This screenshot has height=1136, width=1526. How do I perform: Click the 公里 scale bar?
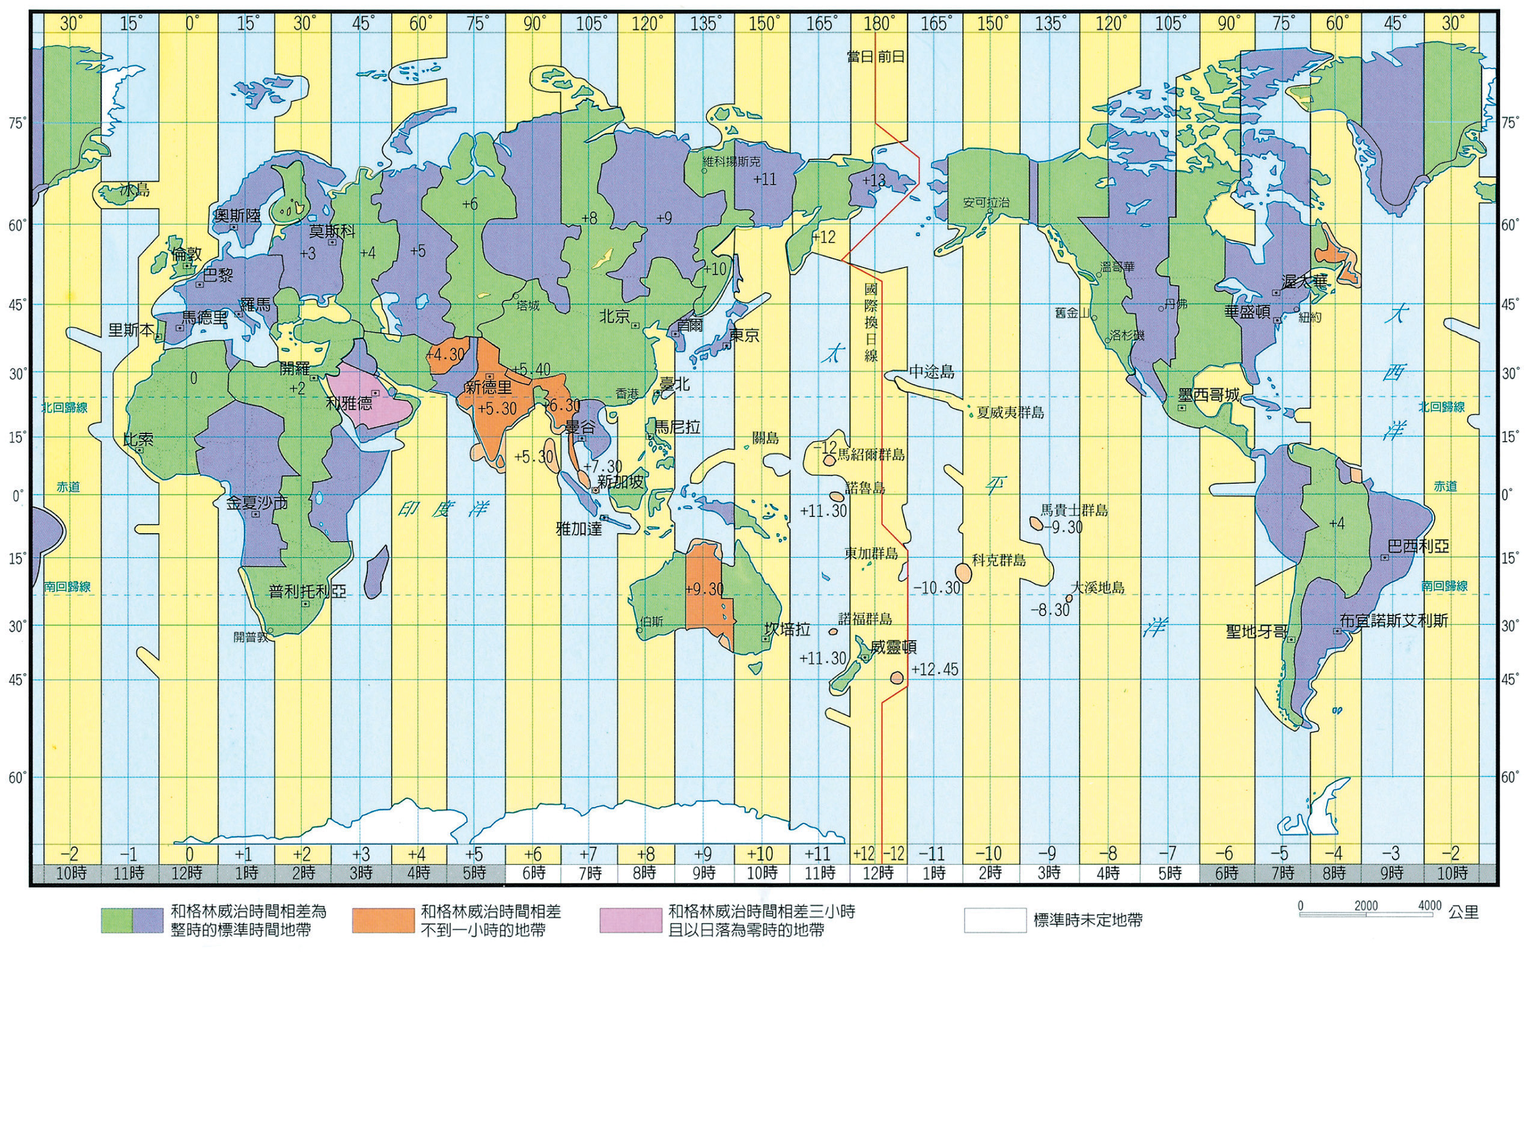pyautogui.click(x=1366, y=914)
